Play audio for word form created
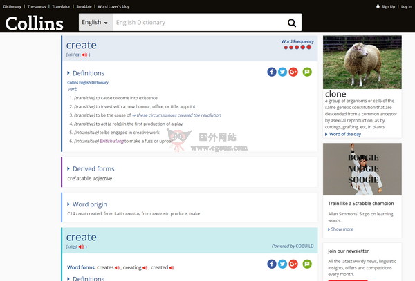415x281 pixels. tap(172, 267)
